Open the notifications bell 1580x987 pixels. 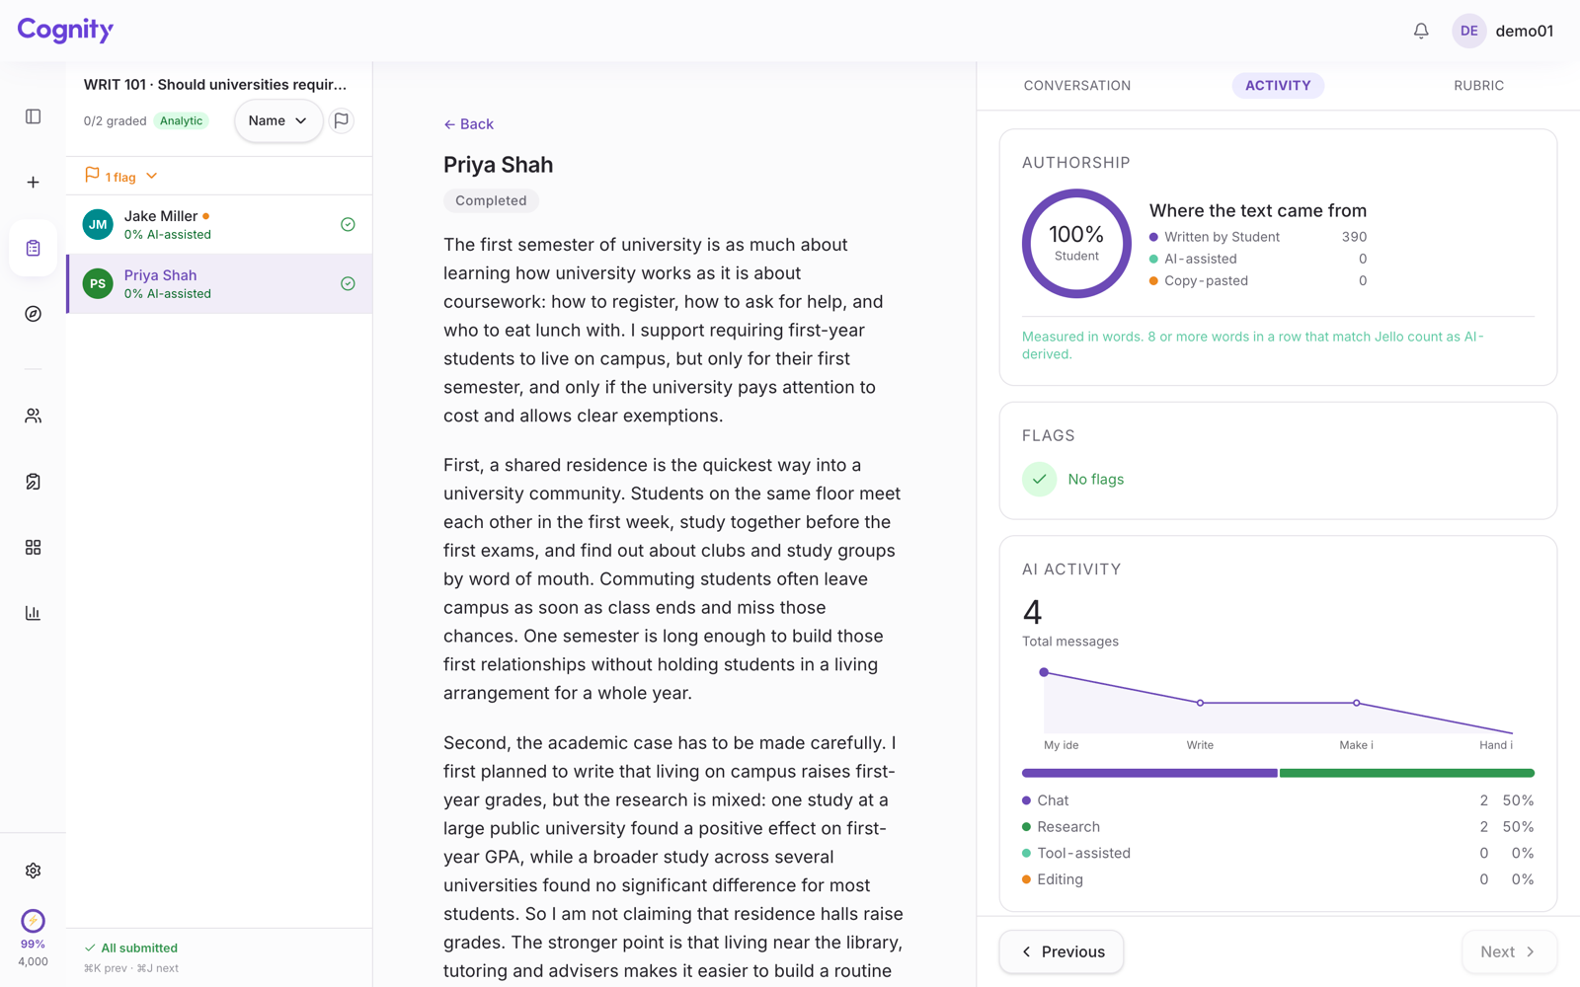tap(1421, 31)
